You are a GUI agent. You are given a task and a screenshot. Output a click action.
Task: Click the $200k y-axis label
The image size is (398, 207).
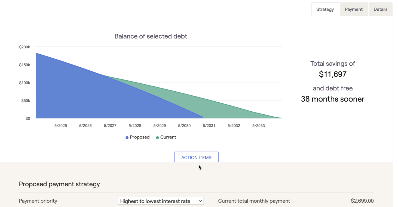25,47
